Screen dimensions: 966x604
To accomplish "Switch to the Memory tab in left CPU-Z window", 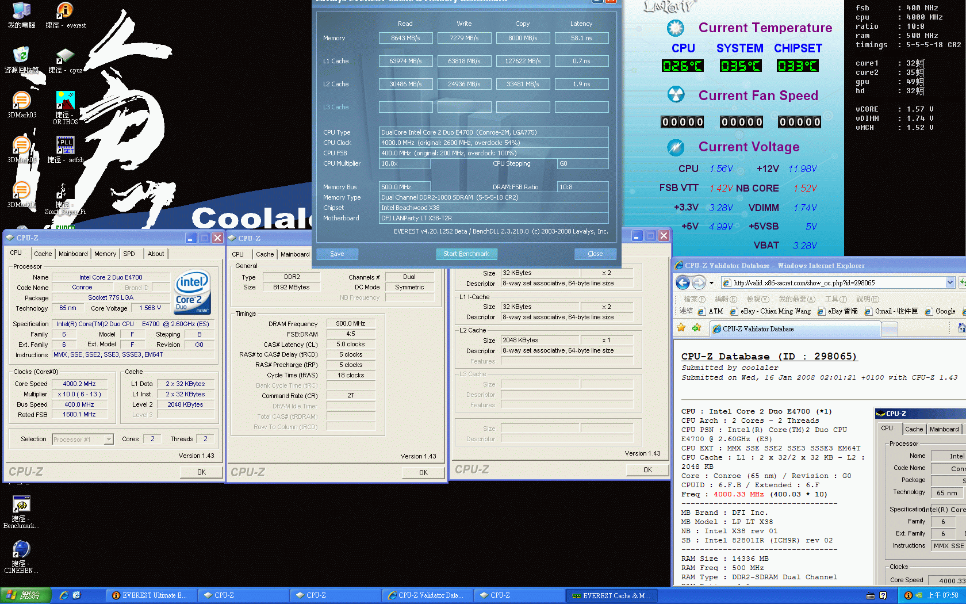I will pos(105,254).
